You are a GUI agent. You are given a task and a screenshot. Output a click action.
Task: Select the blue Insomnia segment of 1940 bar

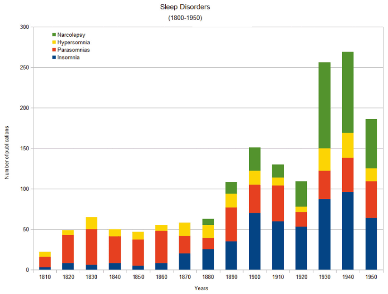point(347,231)
